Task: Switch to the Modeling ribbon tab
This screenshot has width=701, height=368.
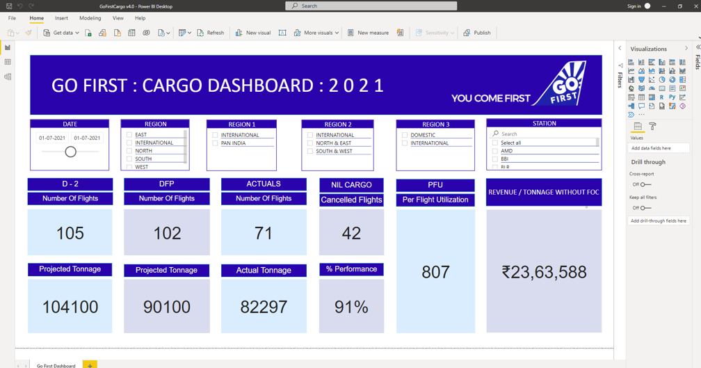Action: pyautogui.click(x=90, y=18)
